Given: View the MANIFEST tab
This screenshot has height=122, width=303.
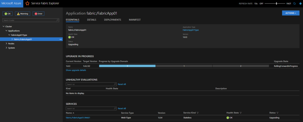Looking at the screenshot, I should coord(135,20).
